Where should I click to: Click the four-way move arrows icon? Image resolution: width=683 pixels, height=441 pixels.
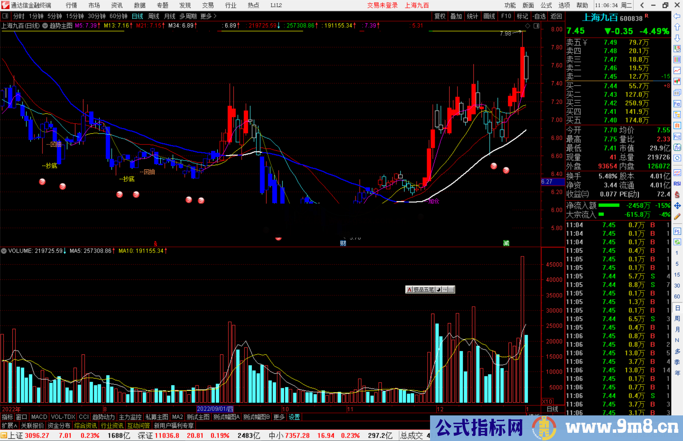click(677, 206)
